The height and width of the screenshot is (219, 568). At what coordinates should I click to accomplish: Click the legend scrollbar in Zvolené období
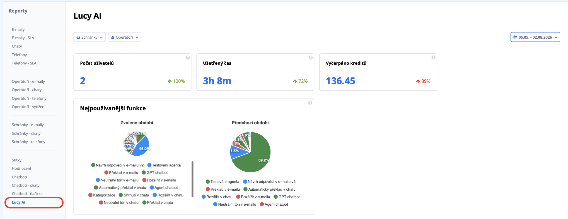pos(192,179)
